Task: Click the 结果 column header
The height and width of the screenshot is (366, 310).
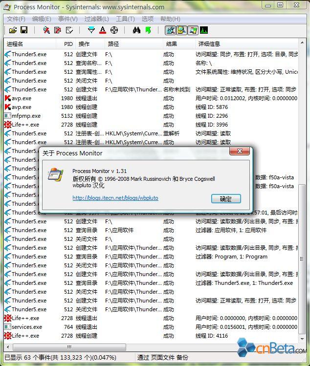Action: tap(179, 44)
